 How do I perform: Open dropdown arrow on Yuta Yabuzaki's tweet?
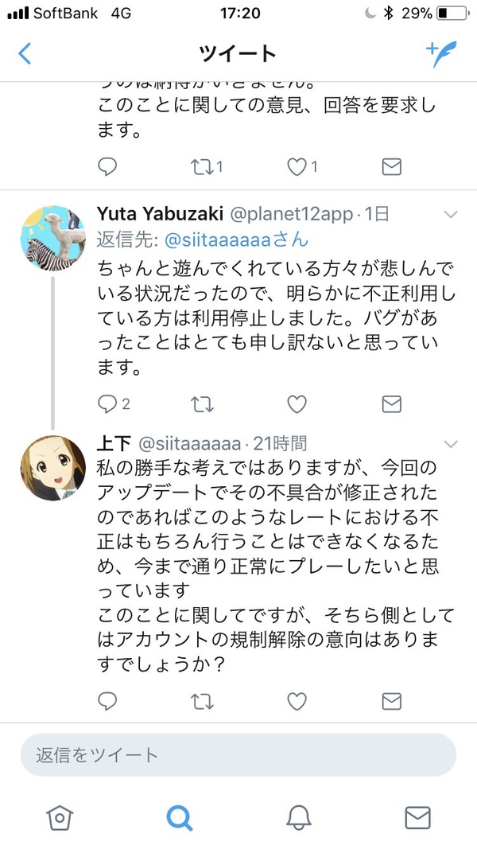pos(451,214)
